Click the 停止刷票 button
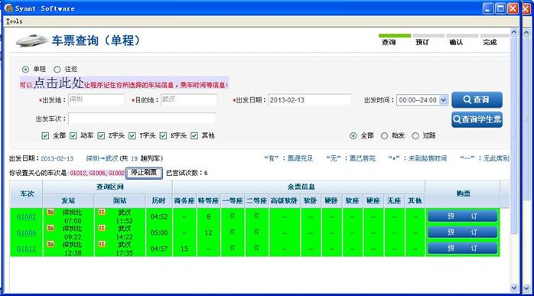Screen dimensions: 534x296 [x=144, y=173]
